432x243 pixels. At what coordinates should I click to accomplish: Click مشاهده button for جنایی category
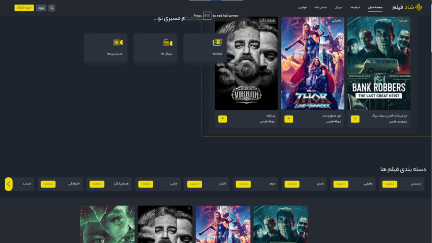[x=146, y=184]
